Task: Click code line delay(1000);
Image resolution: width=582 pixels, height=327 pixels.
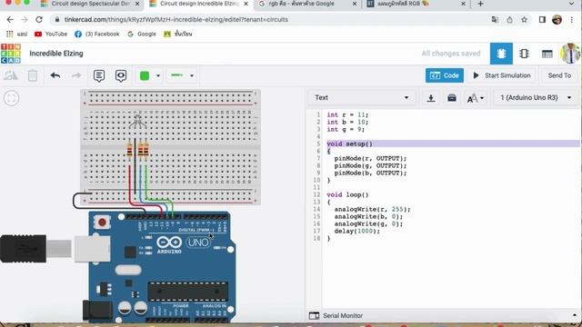Action: pyautogui.click(x=357, y=231)
